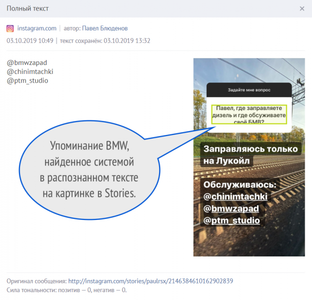Close the Полный текст dialog
The height and width of the screenshot is (300, 312).
[302, 8]
